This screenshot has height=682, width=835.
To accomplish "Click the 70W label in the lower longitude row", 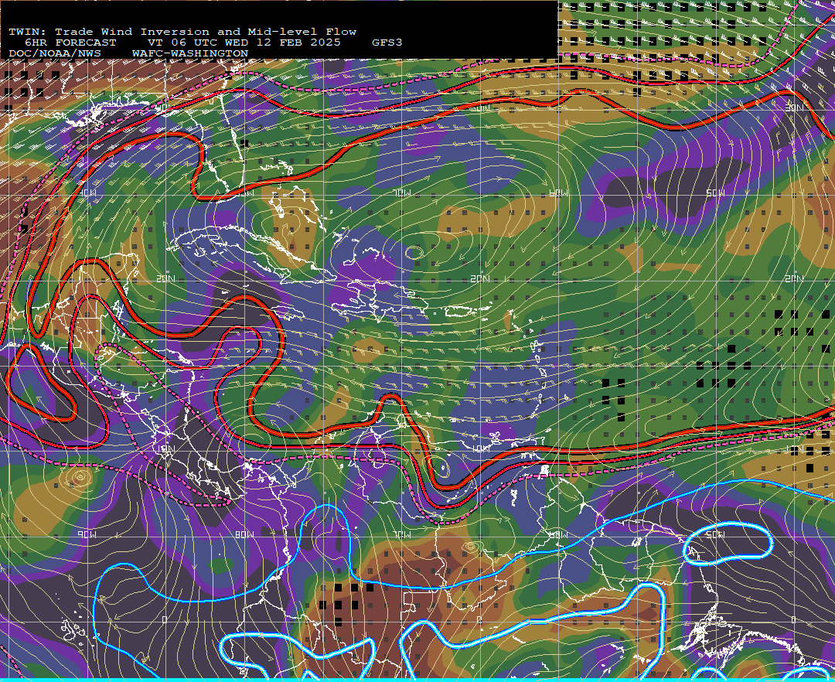I will 402,534.
